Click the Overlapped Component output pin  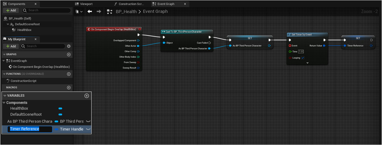click(138, 40)
